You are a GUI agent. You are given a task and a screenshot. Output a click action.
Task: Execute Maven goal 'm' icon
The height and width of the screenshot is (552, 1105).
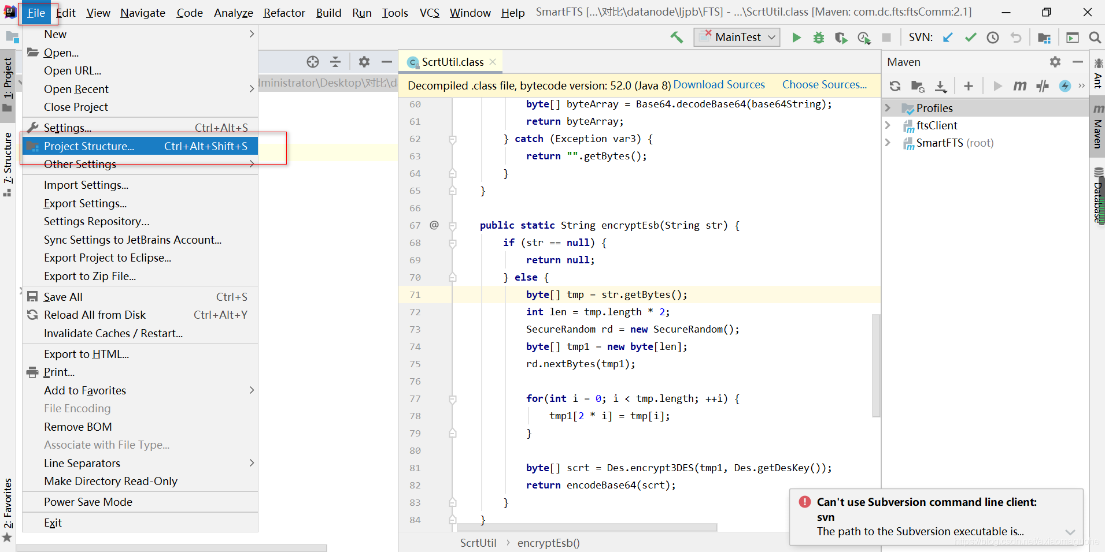(1020, 86)
